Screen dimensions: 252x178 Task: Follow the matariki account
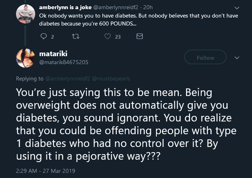point(205,57)
